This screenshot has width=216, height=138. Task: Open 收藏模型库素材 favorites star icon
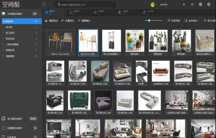[3, 128]
